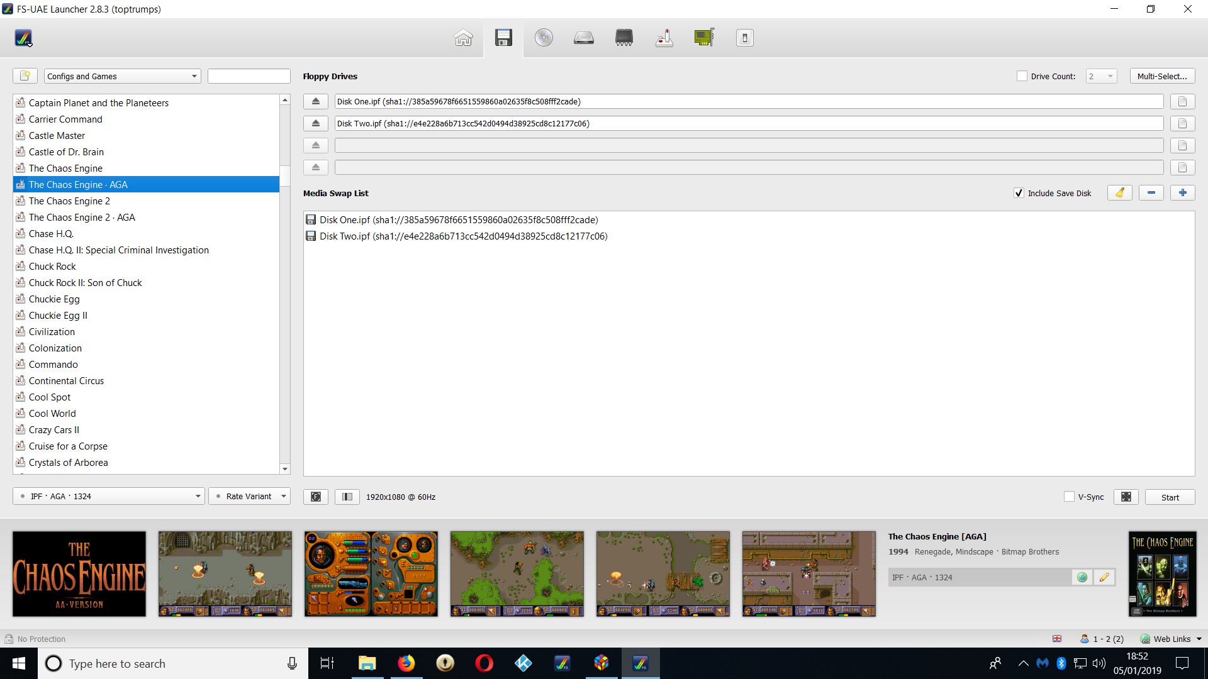Open the additional configuration options tab

(744, 38)
